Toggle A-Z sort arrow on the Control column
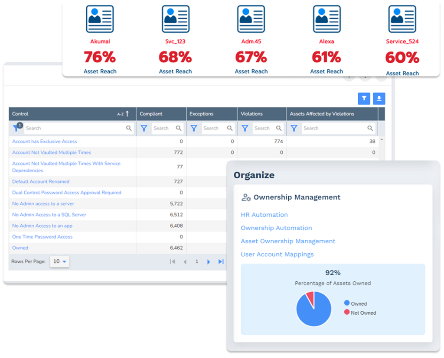This screenshot has width=444, height=358. coord(127,114)
